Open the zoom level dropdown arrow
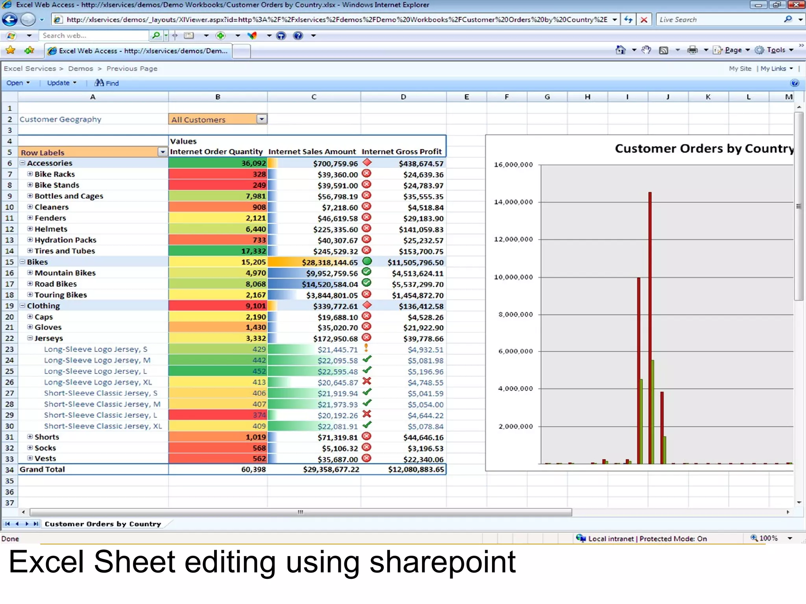 click(x=789, y=538)
